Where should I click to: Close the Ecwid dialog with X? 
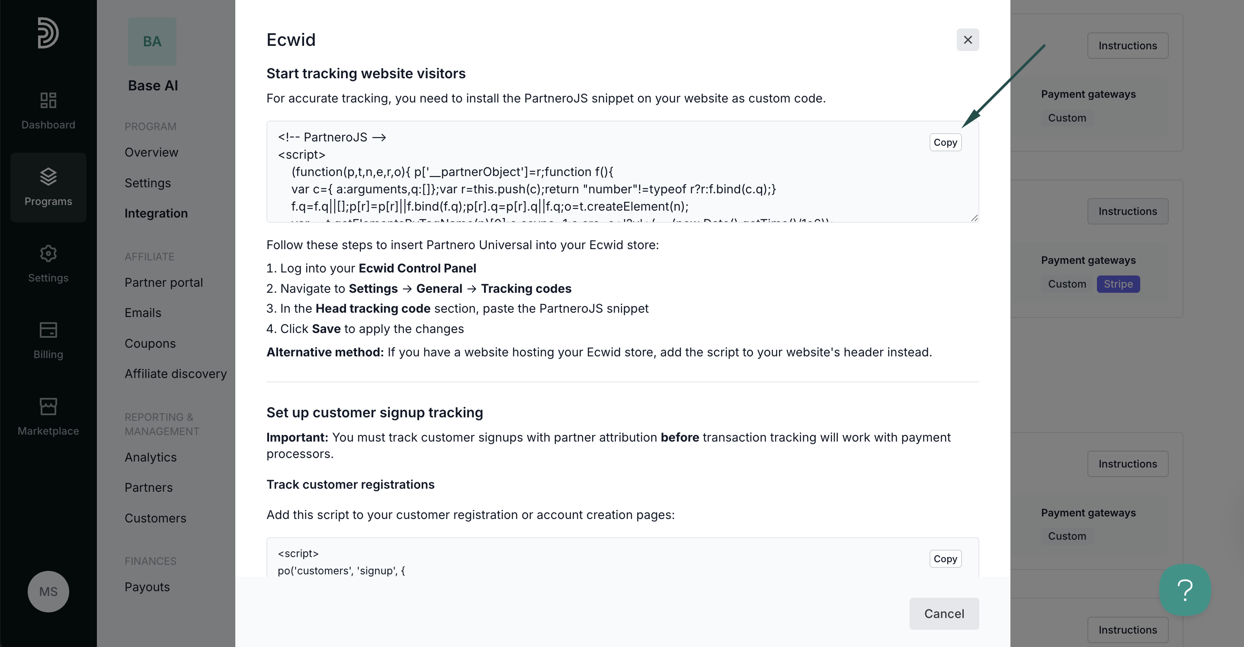pos(968,40)
